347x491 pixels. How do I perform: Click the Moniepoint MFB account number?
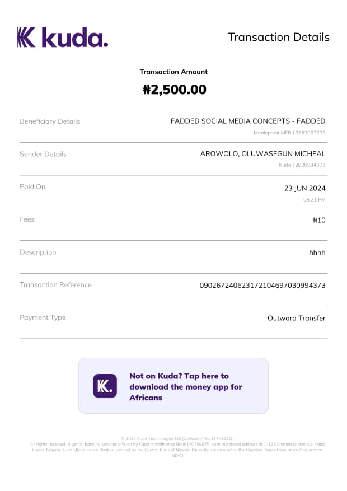coord(289,133)
